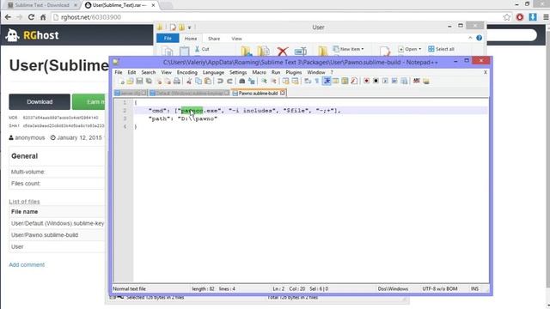Open the Settings menu in Notepad++
The image size is (550, 309).
pyautogui.click(x=238, y=72)
